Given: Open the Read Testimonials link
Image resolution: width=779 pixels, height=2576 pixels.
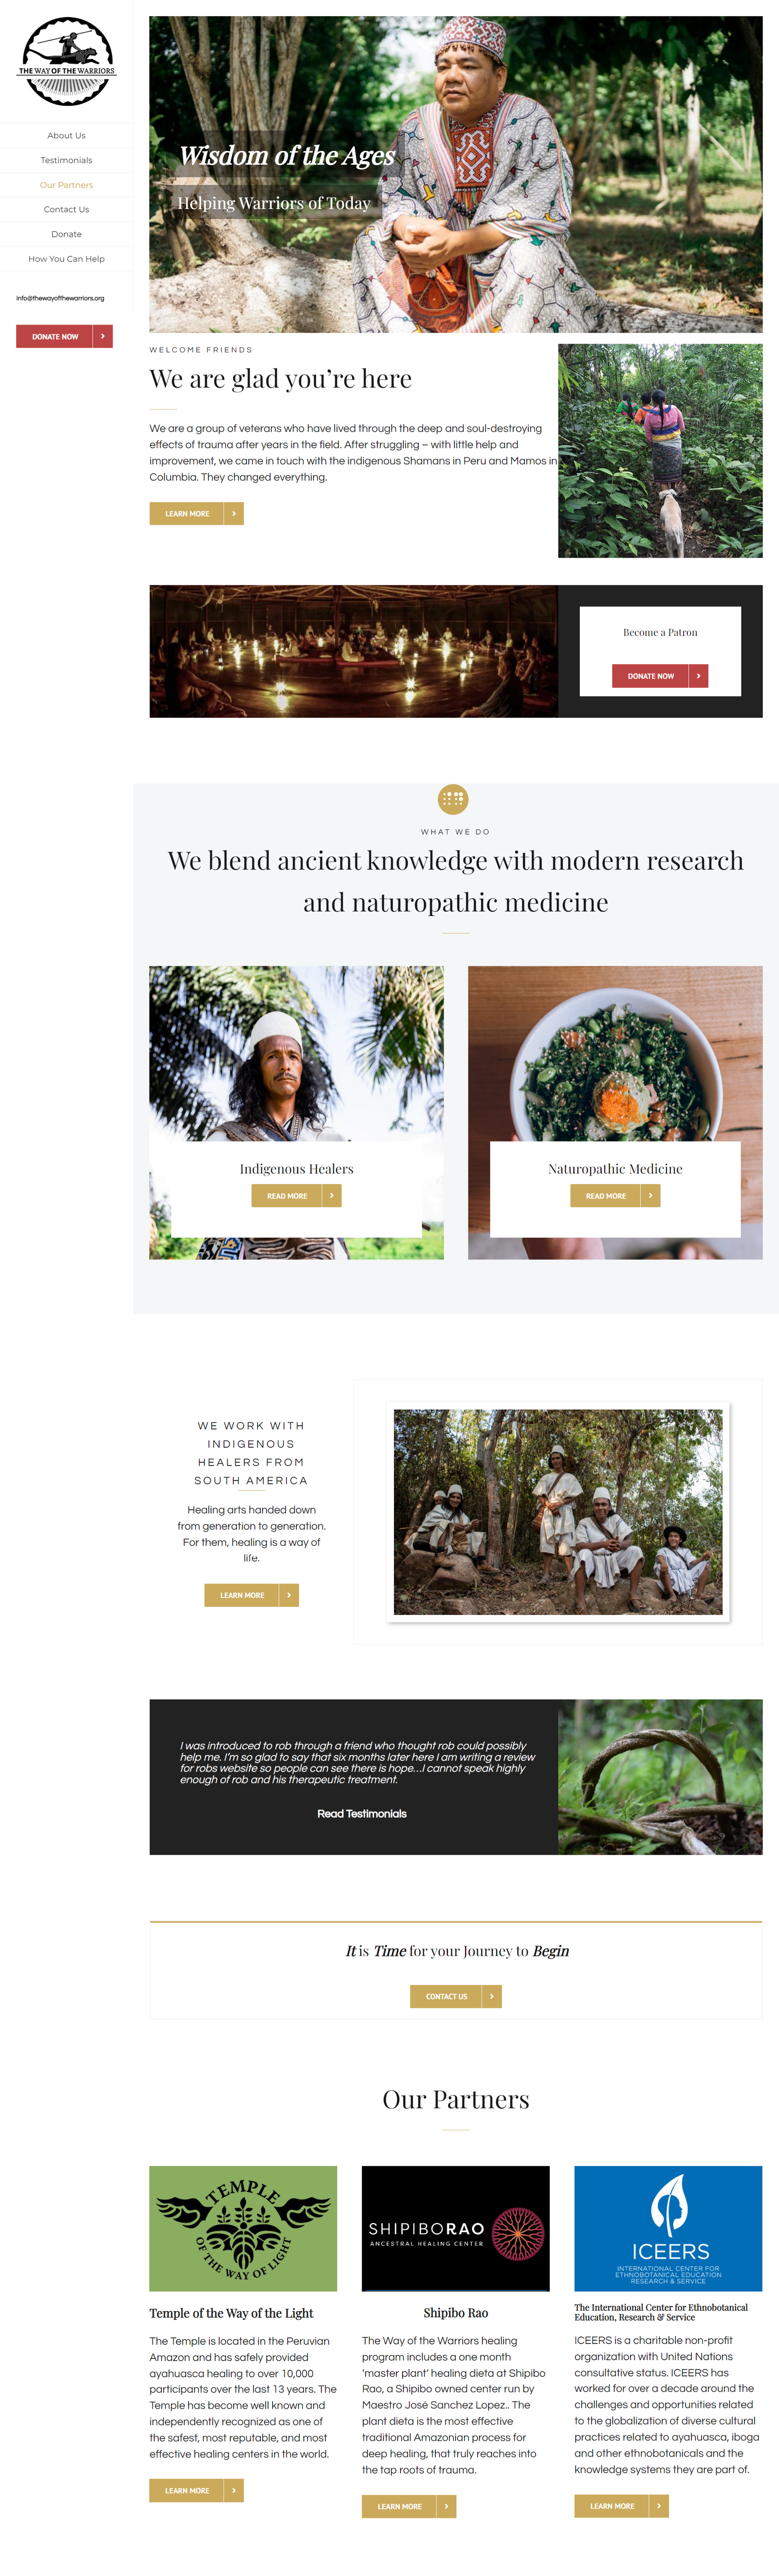Looking at the screenshot, I should [362, 1813].
